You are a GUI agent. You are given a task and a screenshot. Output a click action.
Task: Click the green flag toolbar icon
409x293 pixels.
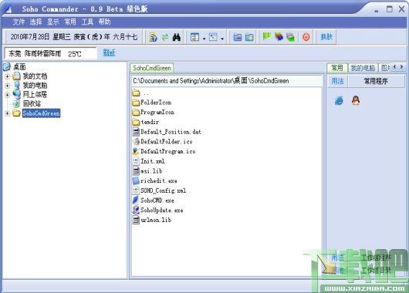[266, 37]
